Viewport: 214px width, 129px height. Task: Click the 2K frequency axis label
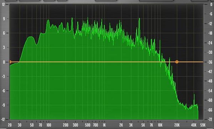(121, 125)
